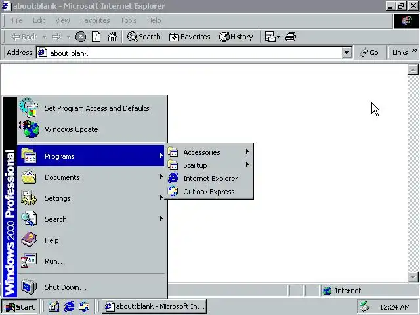420x315 pixels.
Task: Open the address bar dropdown arrow
Action: 346,52
